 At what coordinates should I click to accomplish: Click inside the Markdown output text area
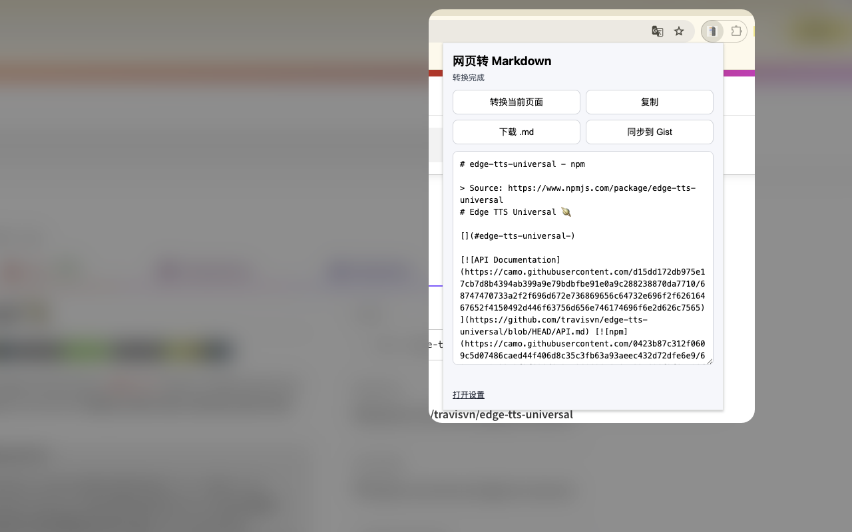(583, 258)
